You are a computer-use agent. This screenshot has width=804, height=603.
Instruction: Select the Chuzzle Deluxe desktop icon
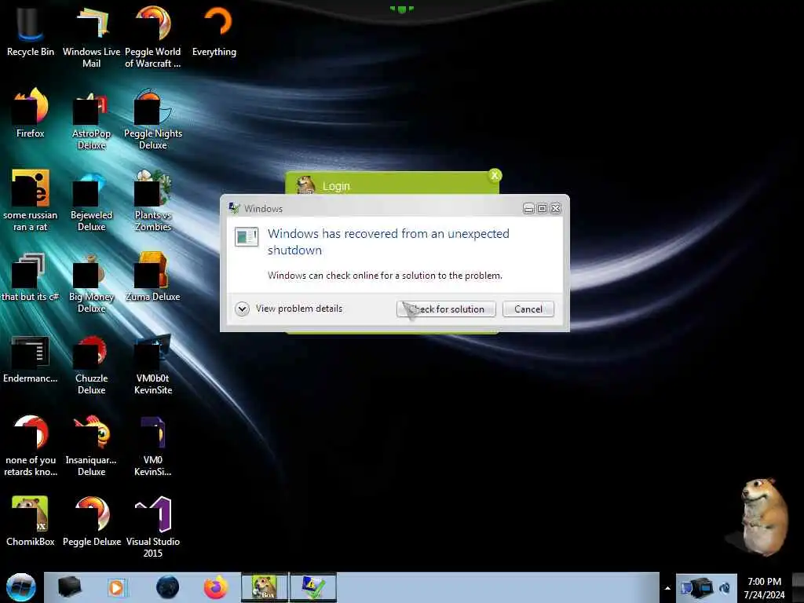91,364
